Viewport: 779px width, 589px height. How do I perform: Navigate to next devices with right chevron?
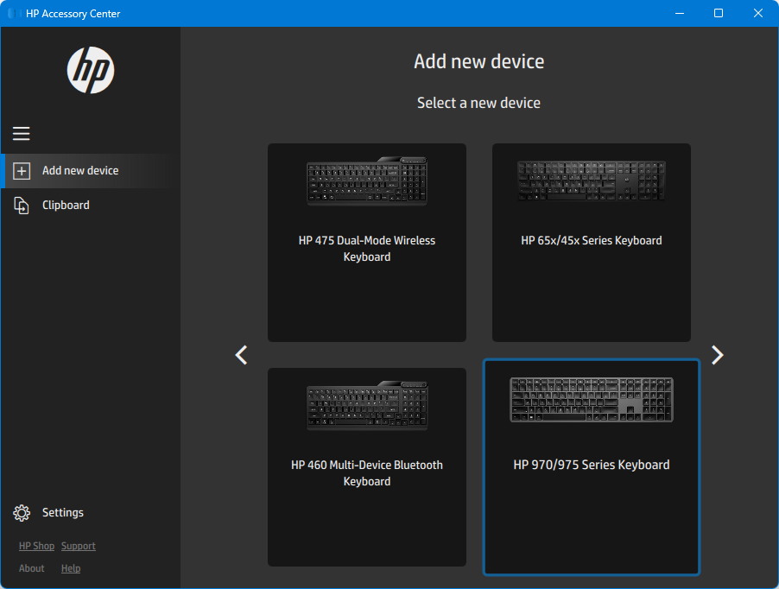(x=717, y=355)
